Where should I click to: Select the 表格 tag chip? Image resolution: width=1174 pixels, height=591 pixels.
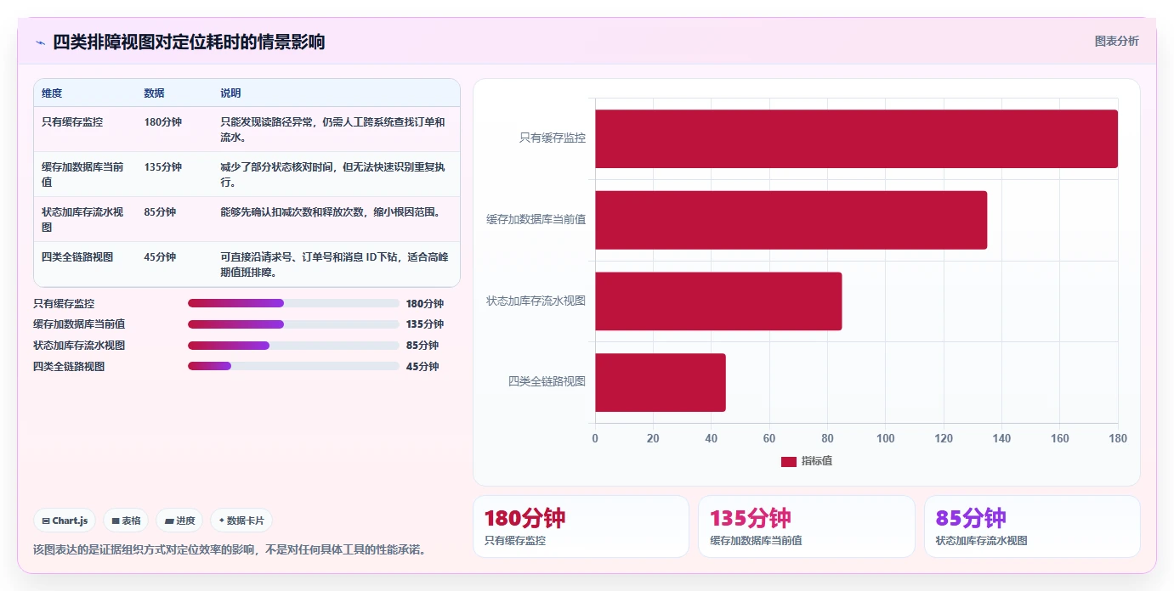(x=126, y=521)
